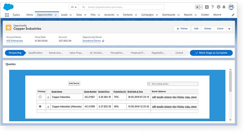The height and width of the screenshot is (133, 245).
Task: Open the Tasks tab dropdown chevron
Action: coord(85,15)
